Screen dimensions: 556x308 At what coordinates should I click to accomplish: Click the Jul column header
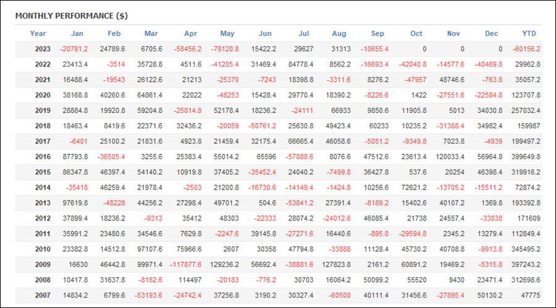pyautogui.click(x=303, y=33)
